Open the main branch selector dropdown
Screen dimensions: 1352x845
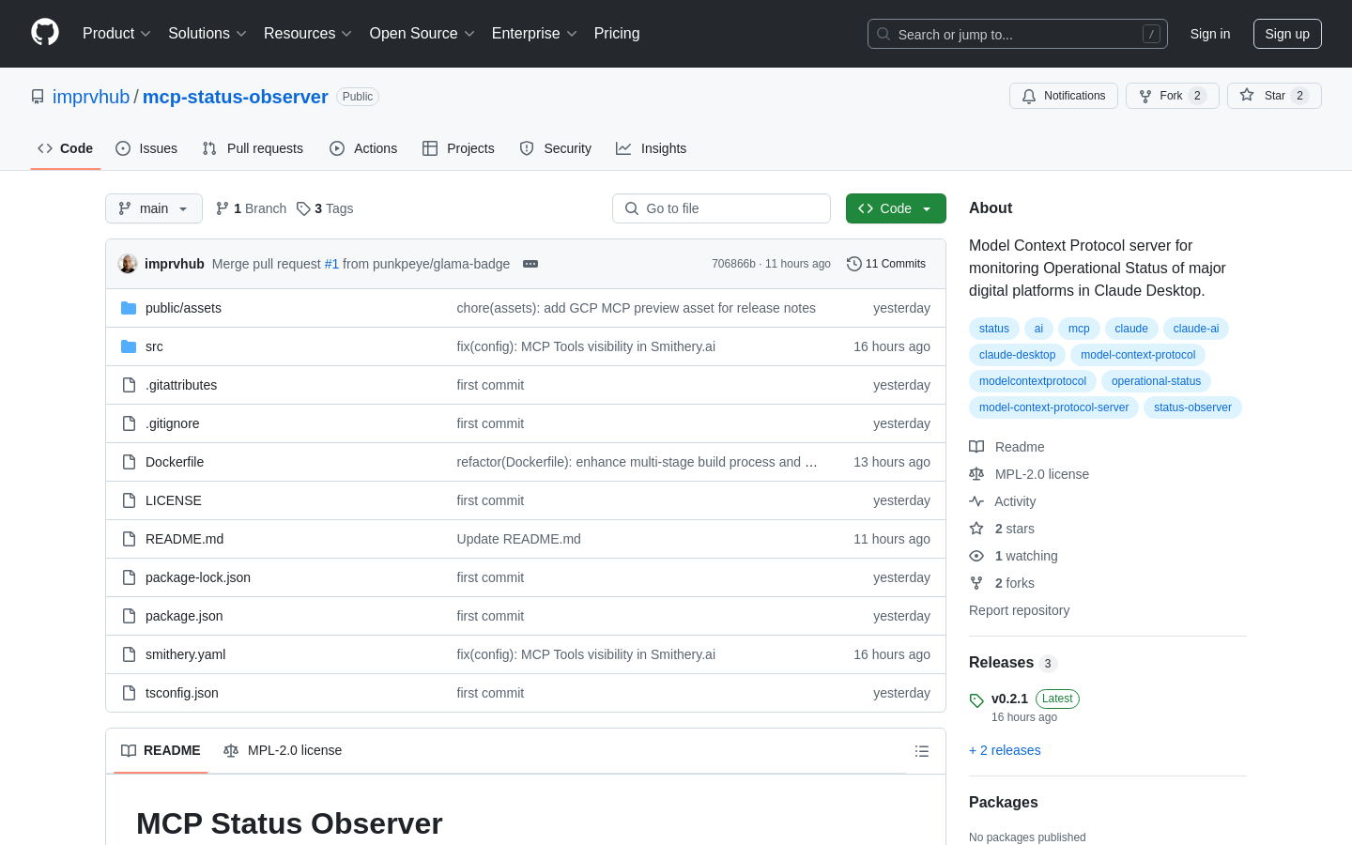(x=154, y=208)
